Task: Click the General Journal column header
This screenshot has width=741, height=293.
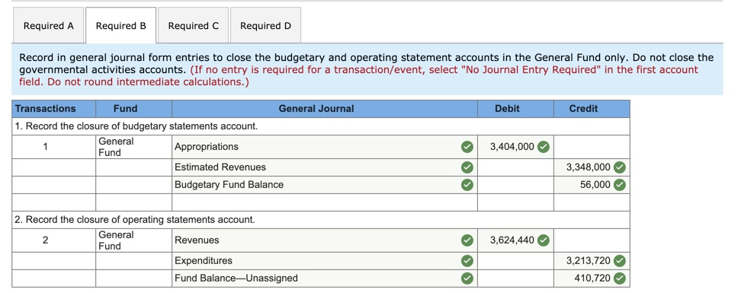Action: (x=324, y=109)
